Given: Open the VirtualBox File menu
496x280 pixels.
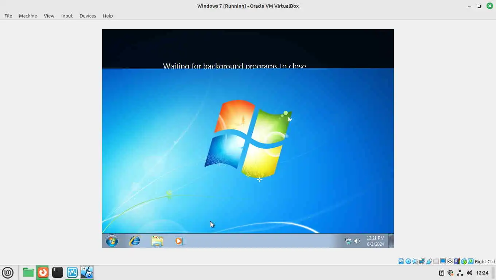Looking at the screenshot, I should coord(8,16).
